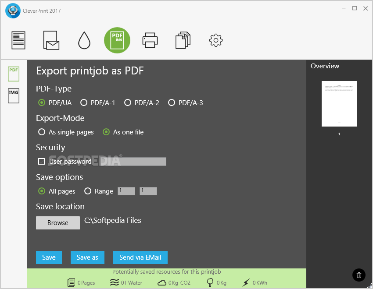Open the ink saving drop icon
This screenshot has height=289, width=373.
(84, 40)
